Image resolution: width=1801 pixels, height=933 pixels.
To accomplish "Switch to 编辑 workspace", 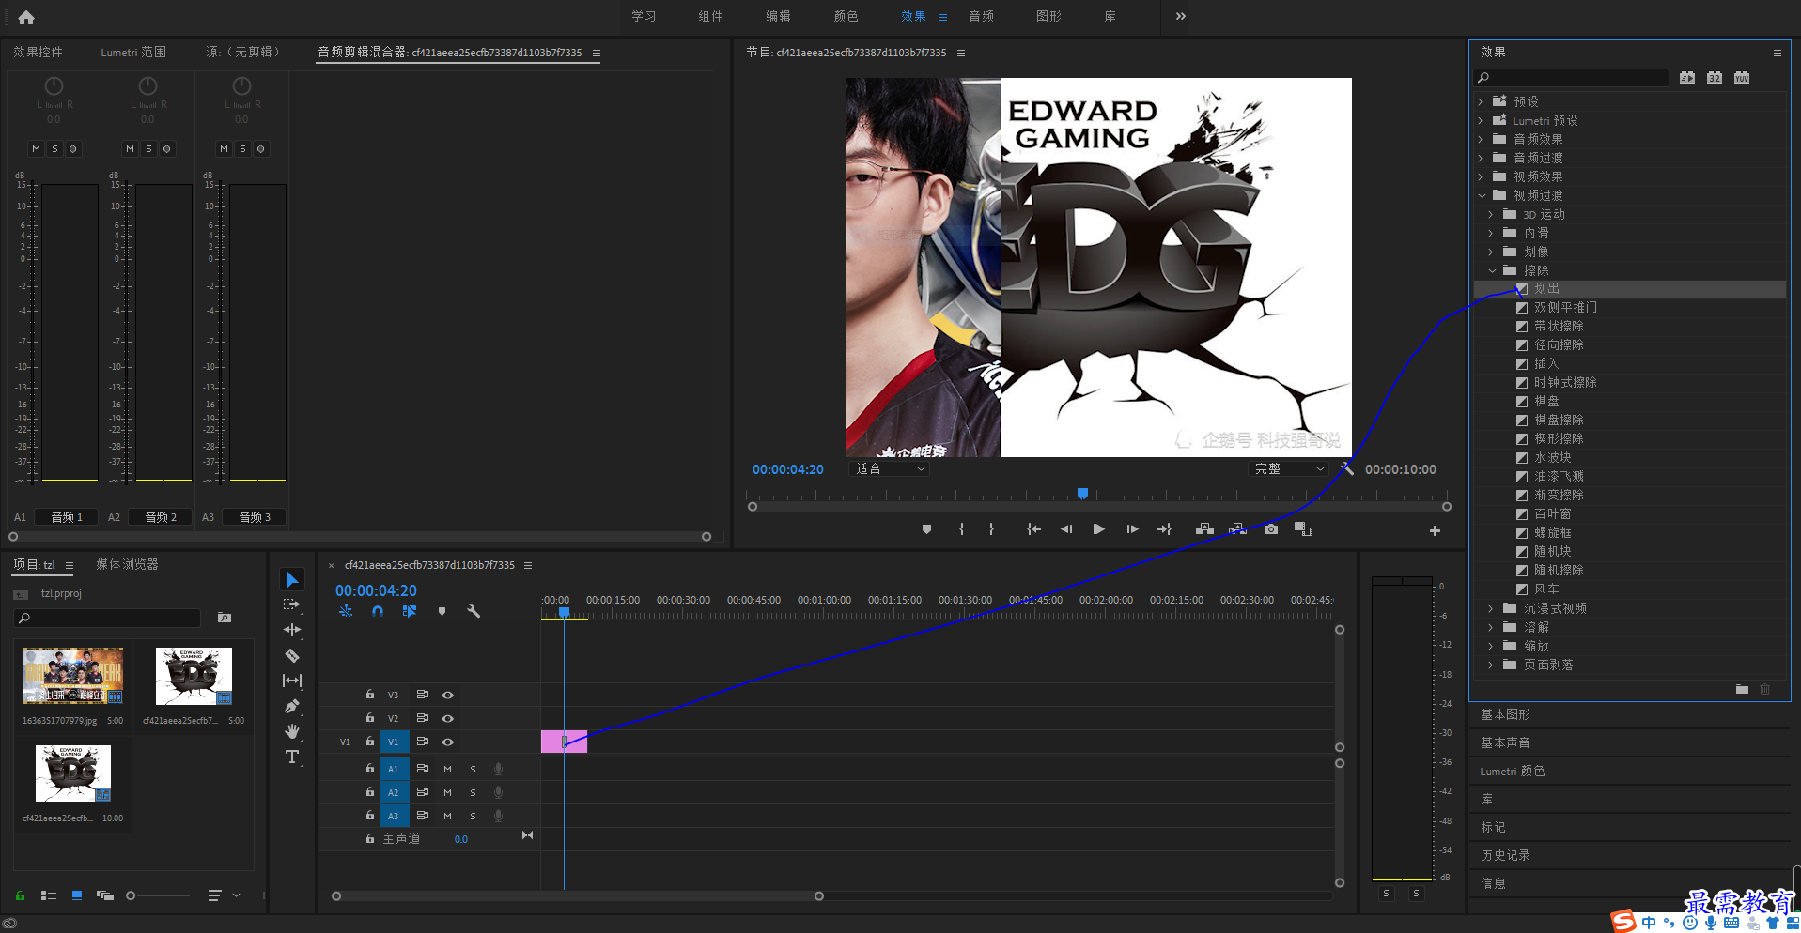I will pyautogui.click(x=778, y=16).
